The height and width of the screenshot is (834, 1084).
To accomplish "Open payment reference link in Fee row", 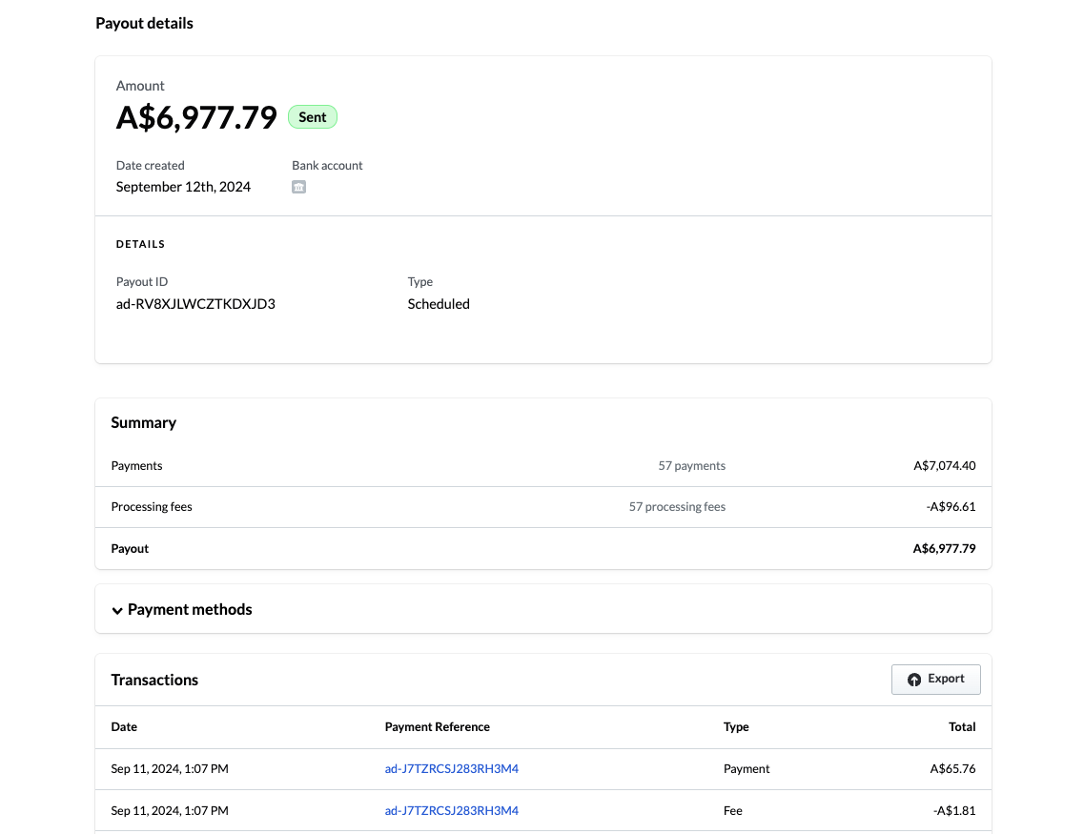I will pyautogui.click(x=452, y=810).
